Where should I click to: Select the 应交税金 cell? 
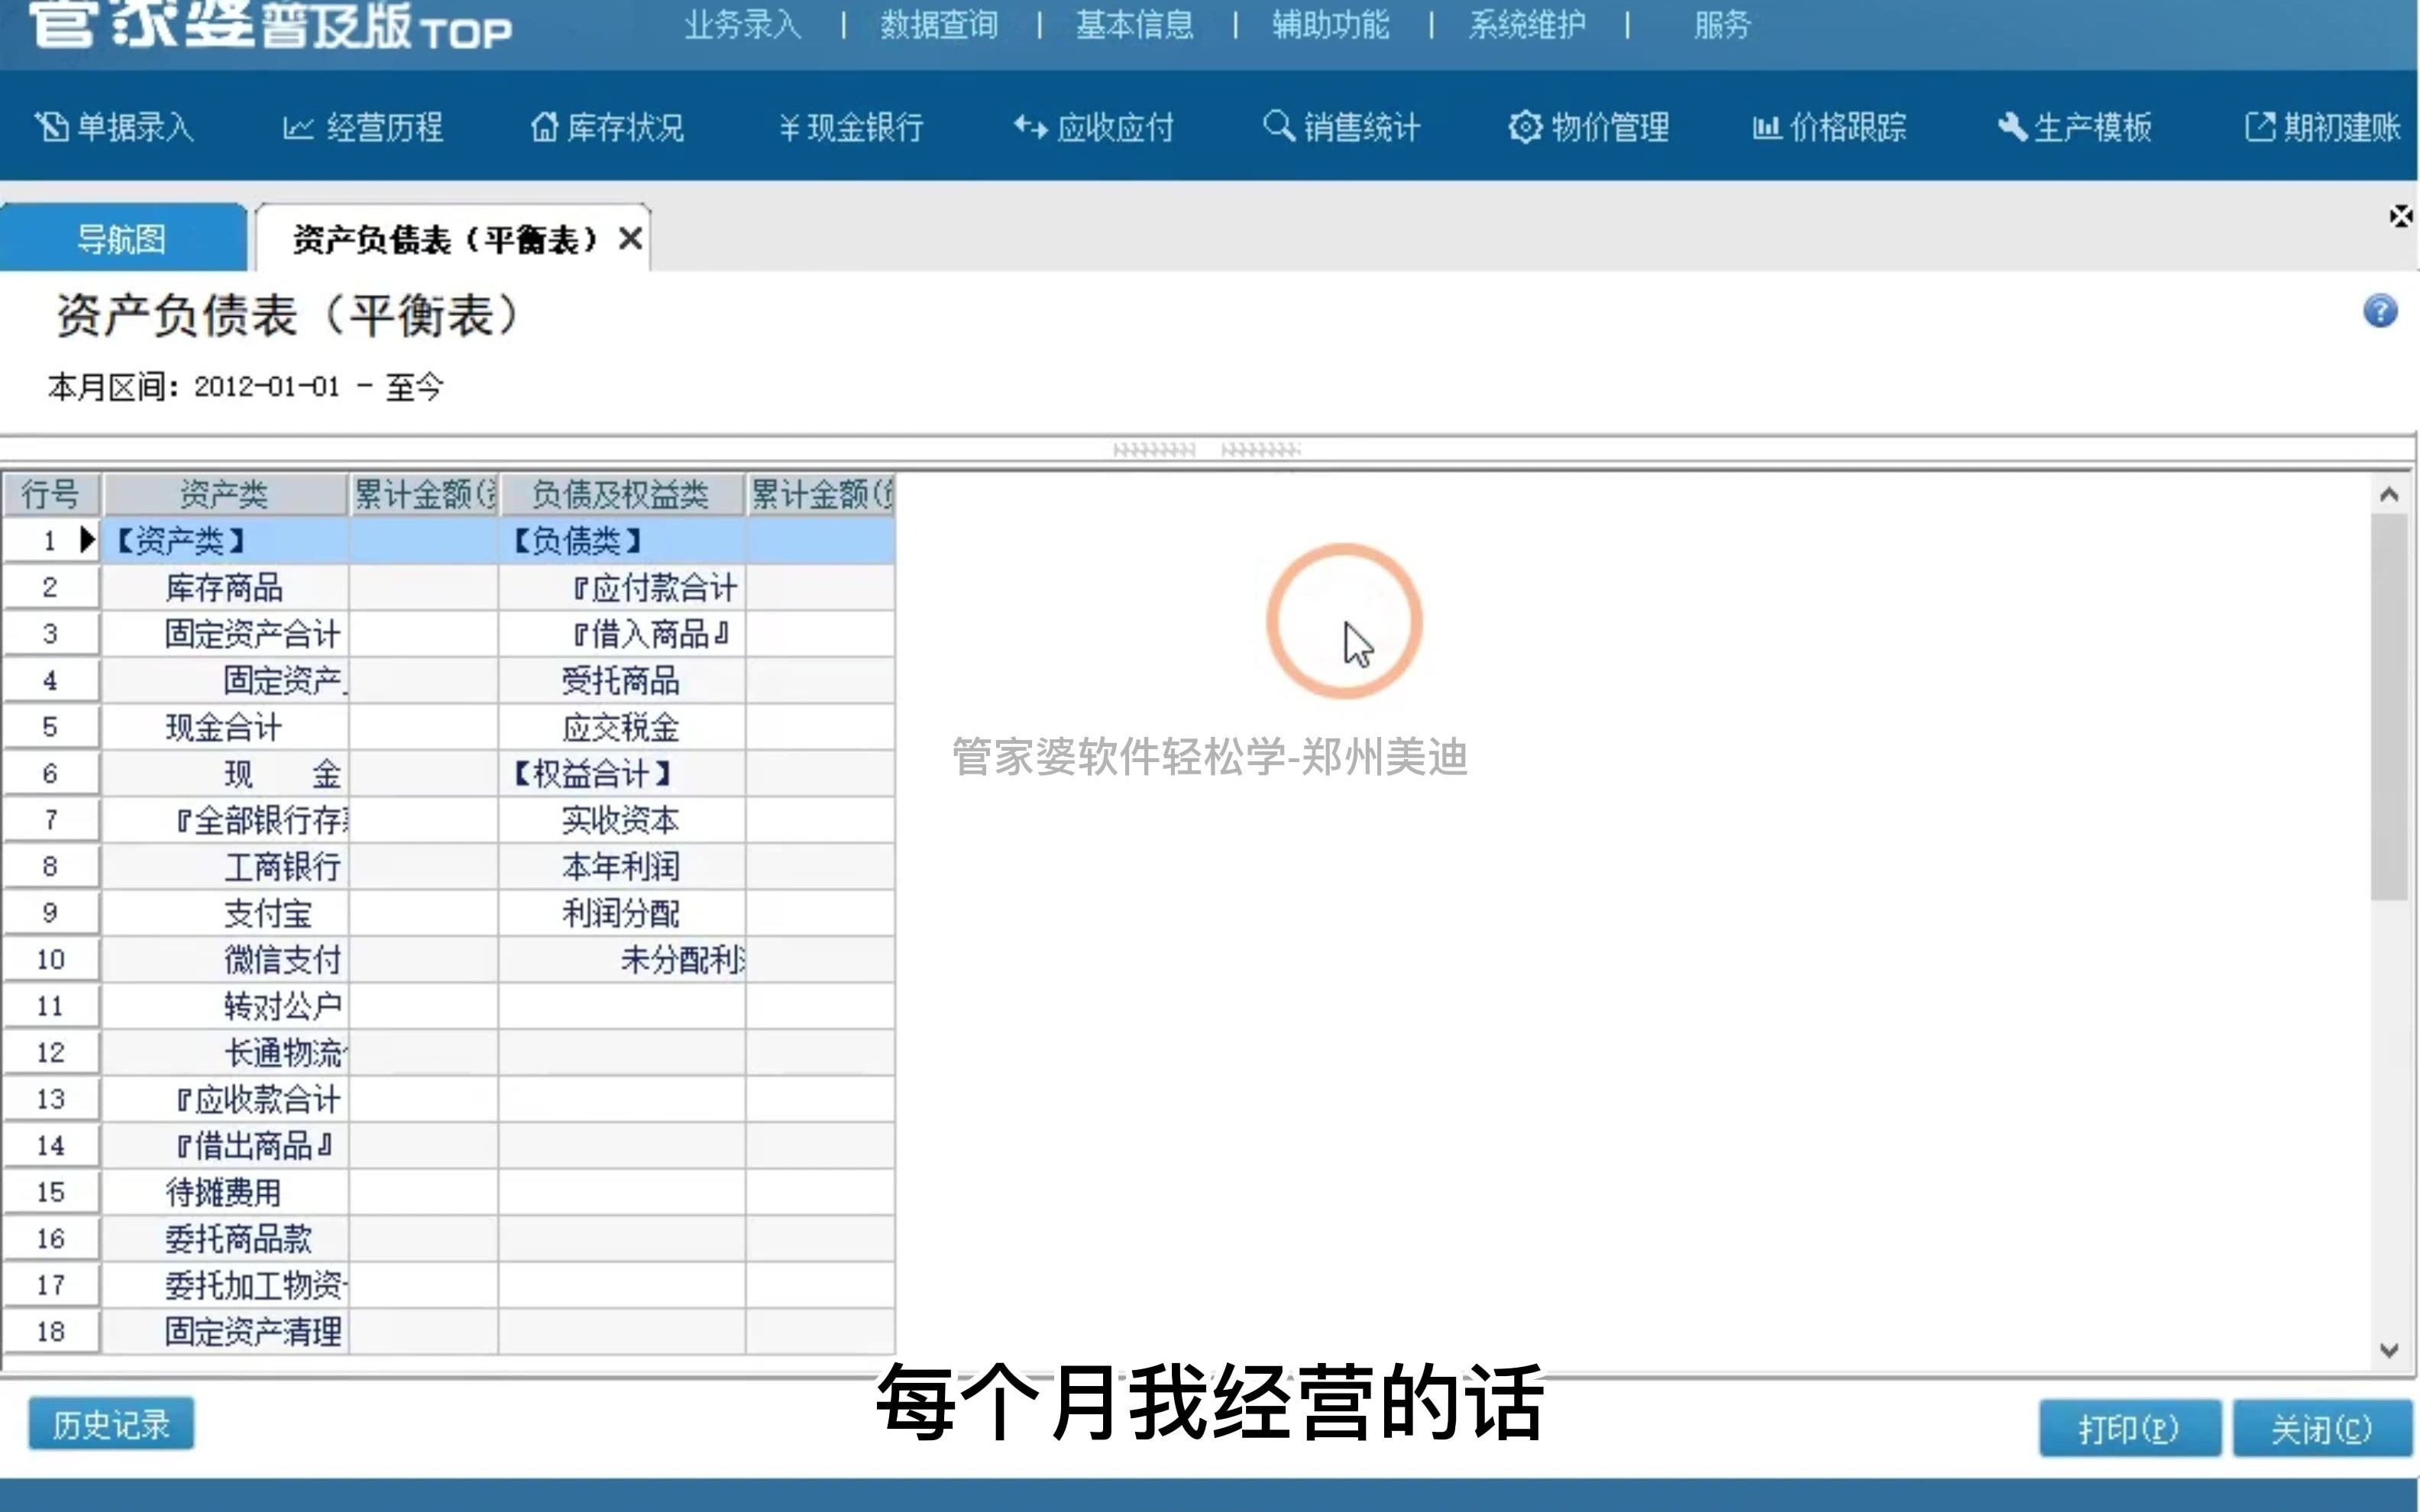[x=622, y=727]
